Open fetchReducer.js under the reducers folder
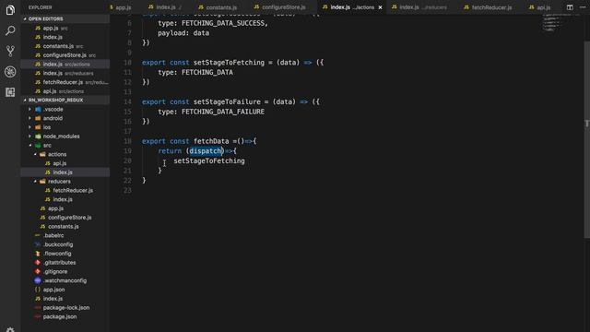Screen dimensions: 590x332 point(65,191)
